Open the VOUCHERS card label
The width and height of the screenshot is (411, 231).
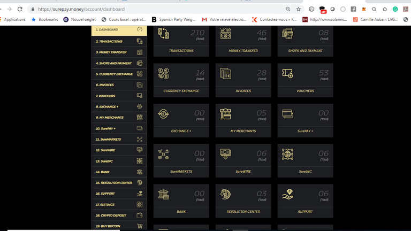click(306, 91)
